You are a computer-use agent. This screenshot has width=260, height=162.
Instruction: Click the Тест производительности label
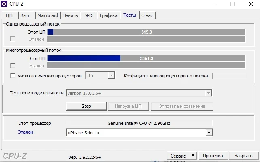point(37,93)
